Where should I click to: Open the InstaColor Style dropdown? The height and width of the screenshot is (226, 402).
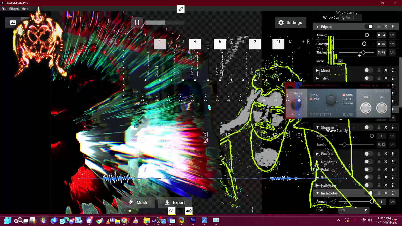[354, 210]
